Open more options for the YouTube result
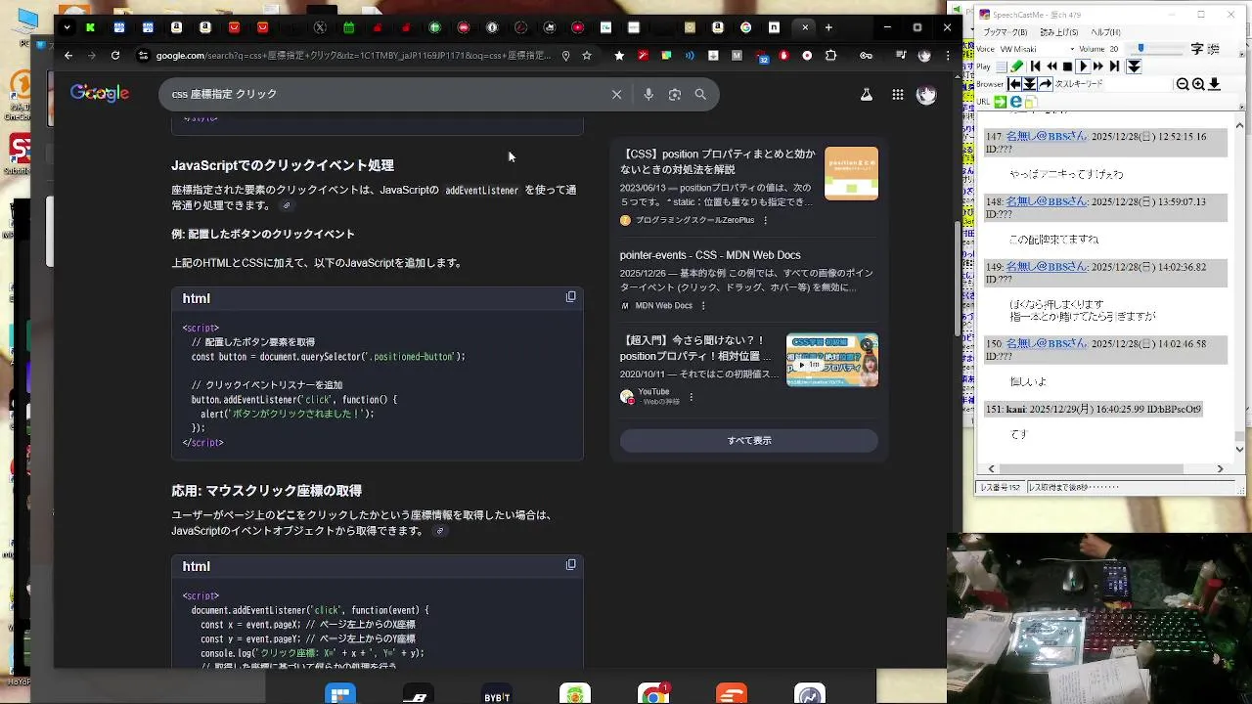This screenshot has height=704, width=1252. coord(691,397)
